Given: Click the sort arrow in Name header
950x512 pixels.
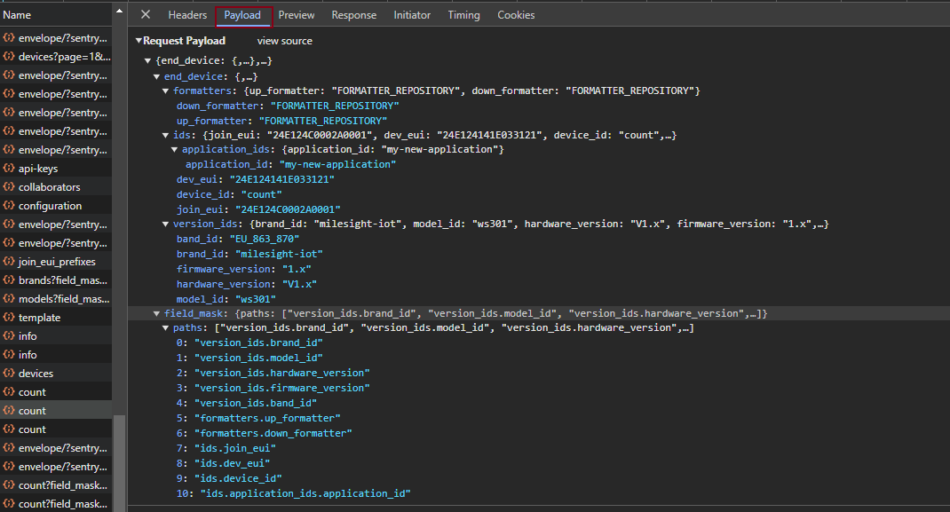Looking at the screenshot, I should (119, 11).
